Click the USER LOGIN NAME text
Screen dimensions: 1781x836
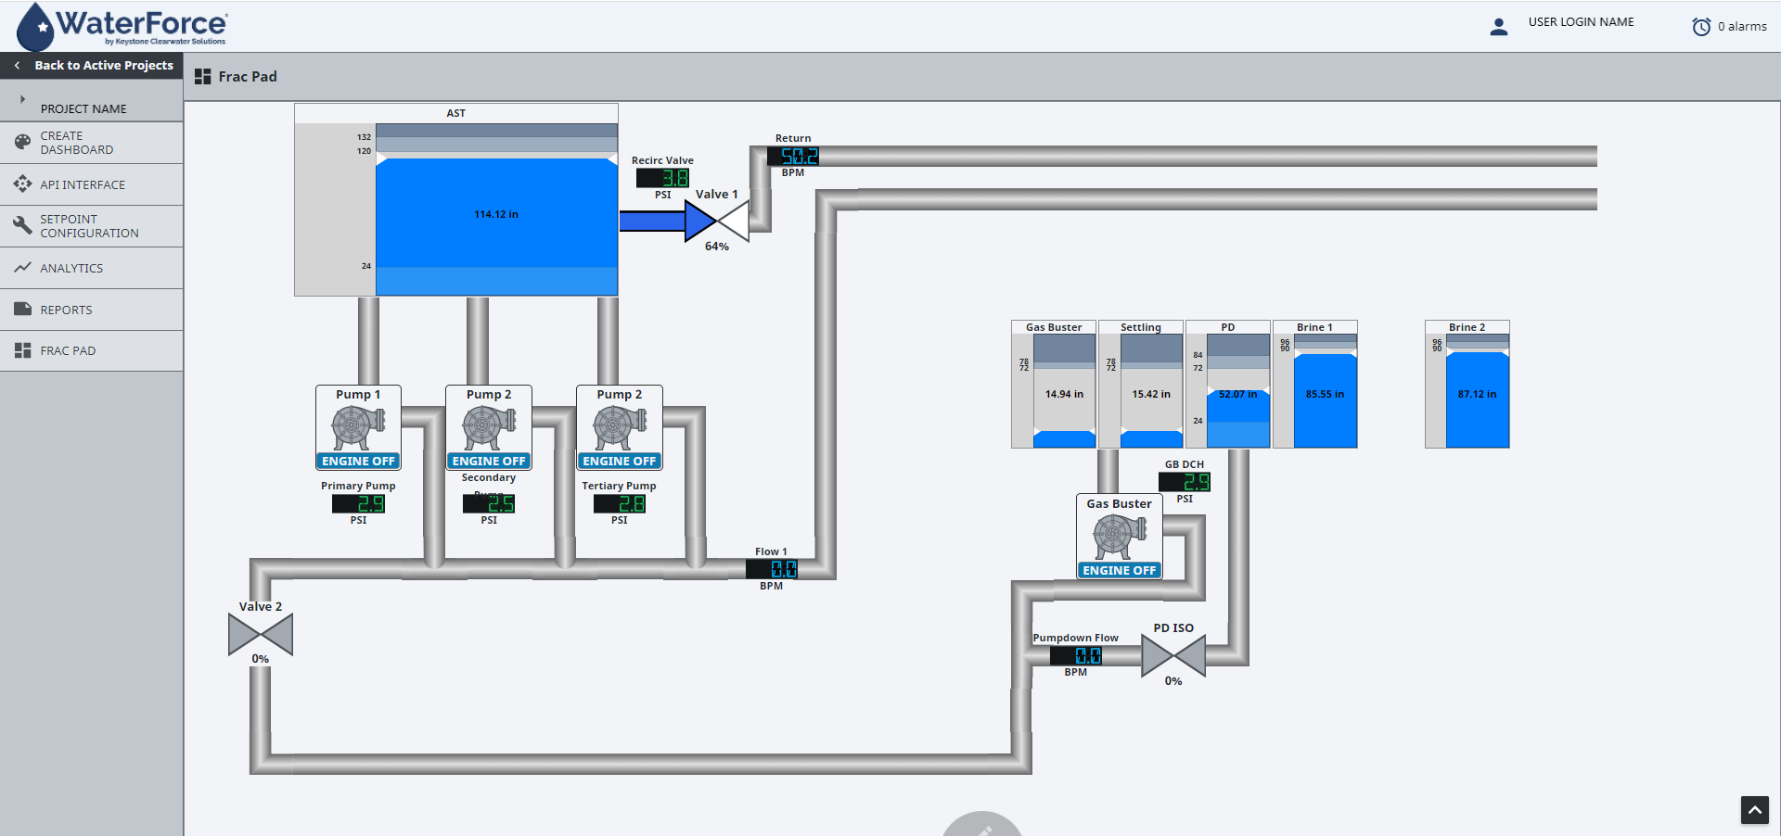1581,22
